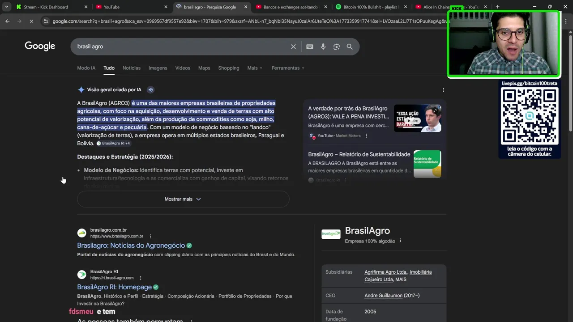
Task: Open A verdade por trás da BrasilAgro video
Action: pyautogui.click(x=348, y=112)
